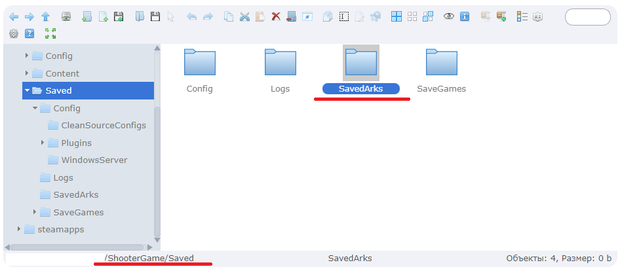
Task: Select the Content folder label in tree
Action: coord(62,73)
